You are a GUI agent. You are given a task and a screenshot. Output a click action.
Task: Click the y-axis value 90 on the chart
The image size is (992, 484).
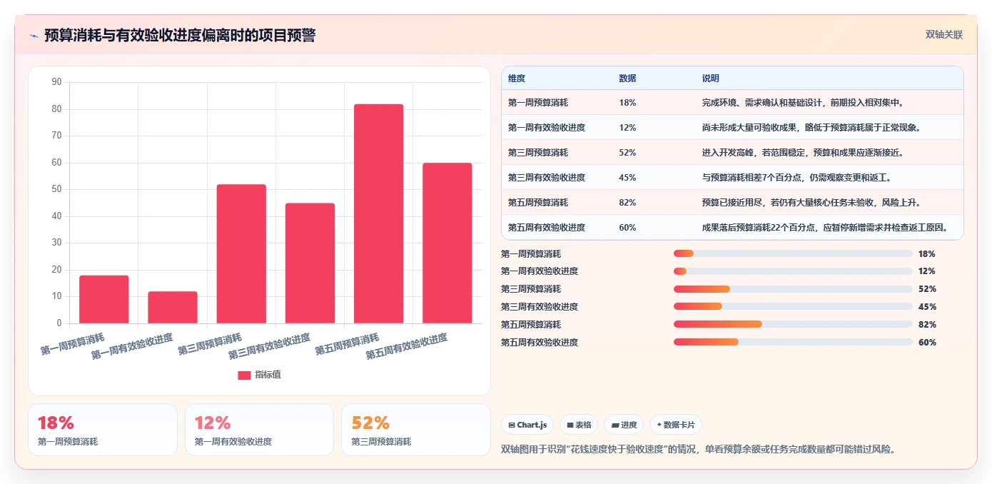pos(57,82)
